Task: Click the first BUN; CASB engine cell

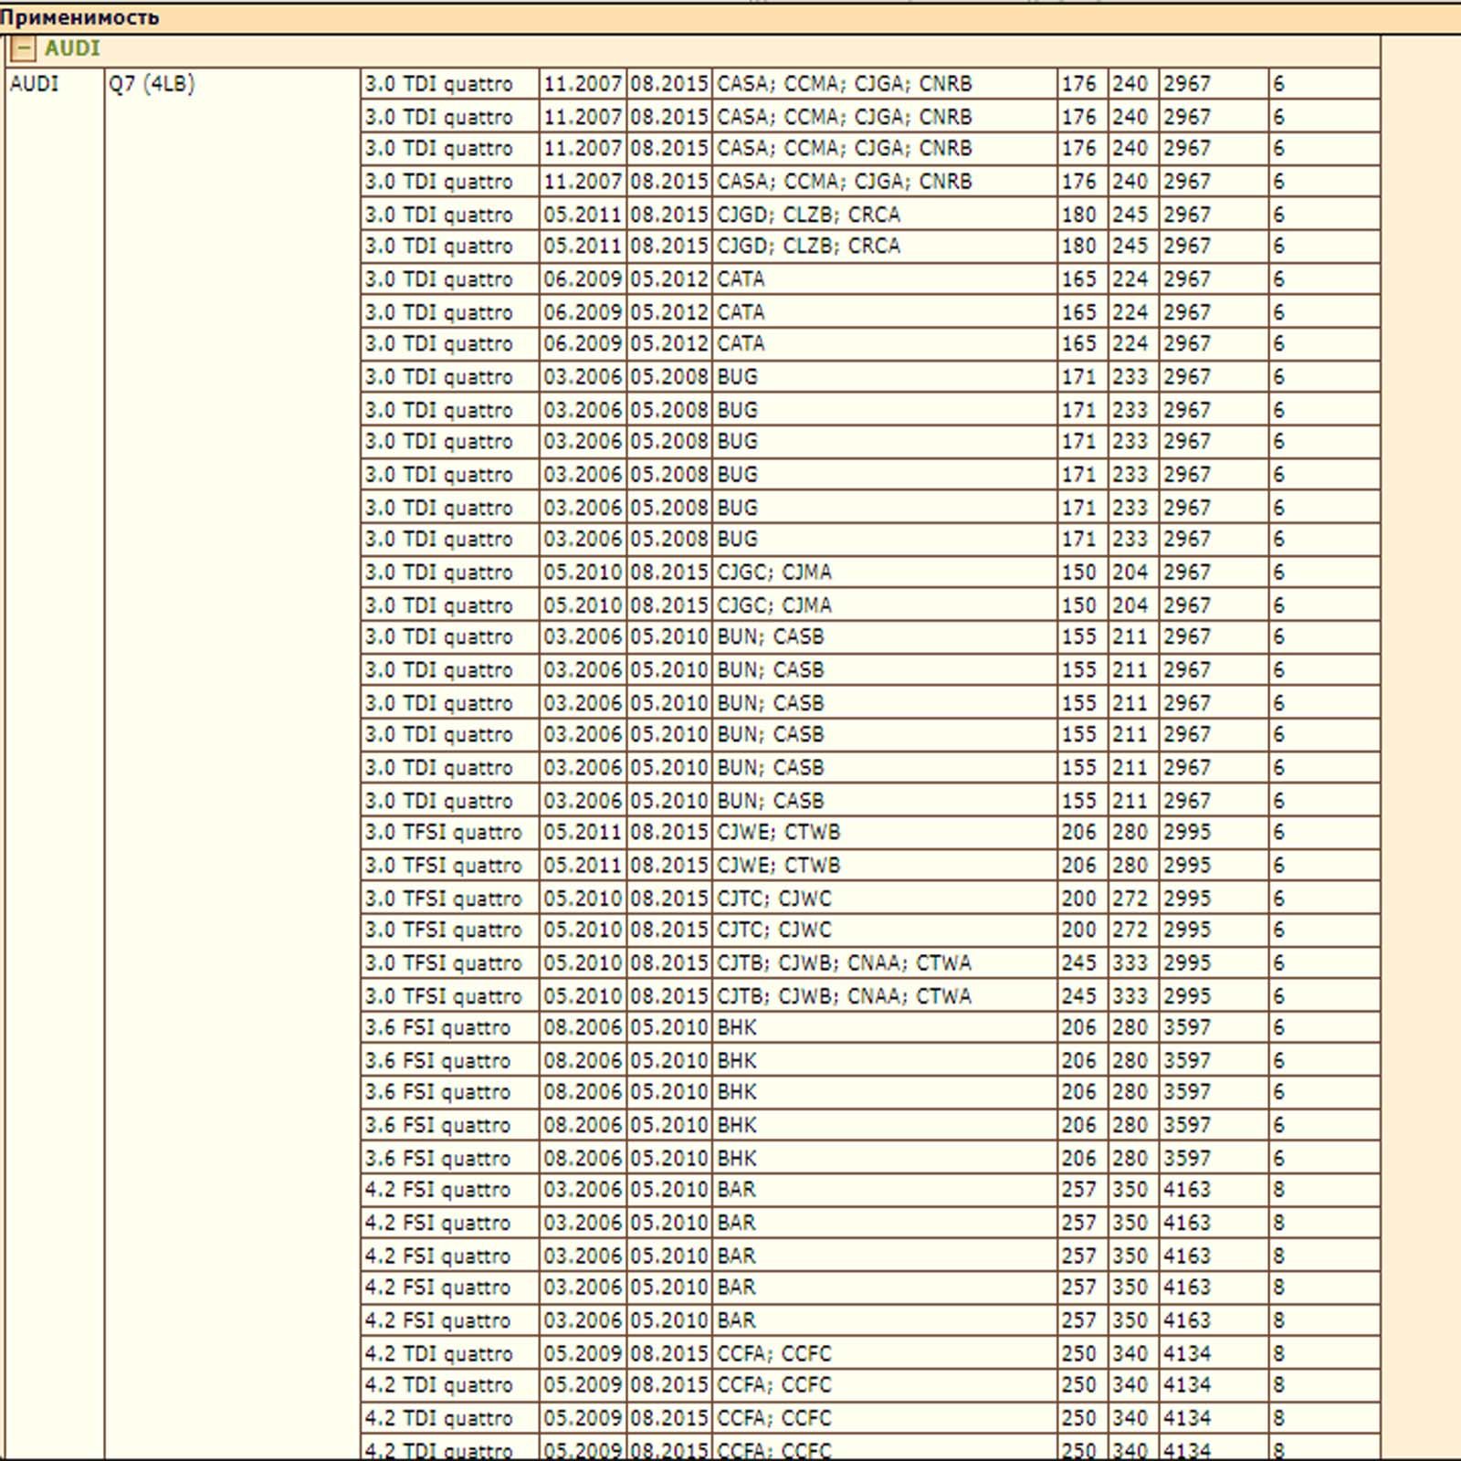Action: (770, 637)
